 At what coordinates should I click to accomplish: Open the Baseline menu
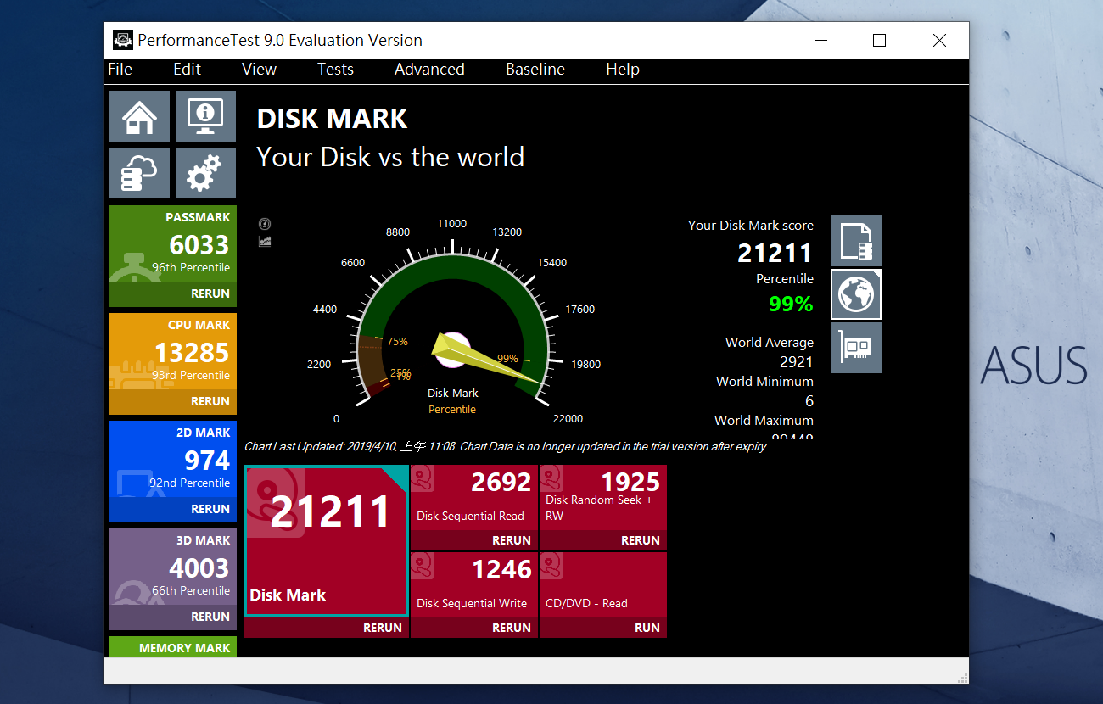pos(535,70)
